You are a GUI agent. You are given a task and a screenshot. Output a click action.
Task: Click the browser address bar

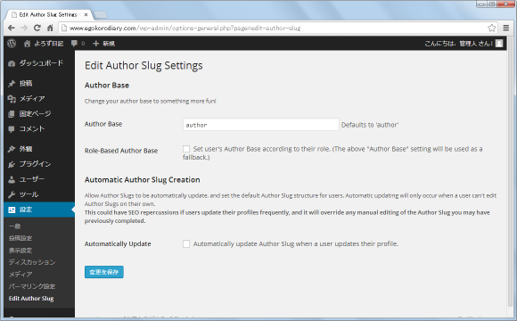[x=274, y=28]
